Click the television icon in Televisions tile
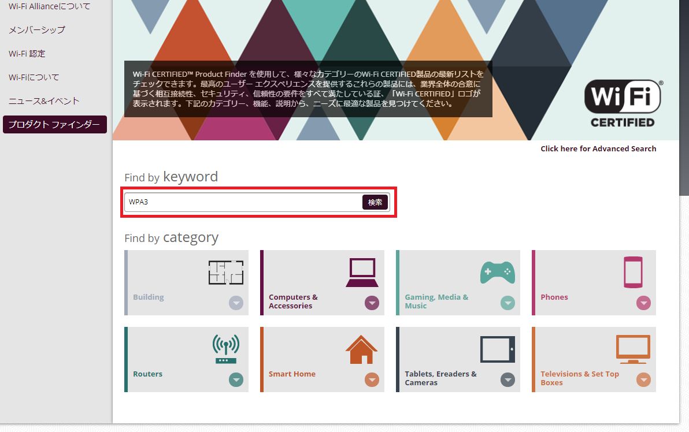The height and width of the screenshot is (432, 689). (x=633, y=349)
